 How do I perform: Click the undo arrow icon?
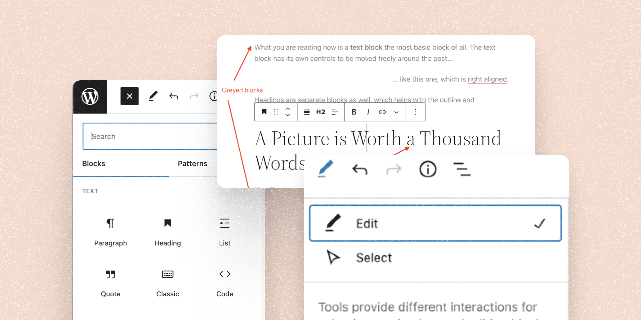click(x=360, y=169)
